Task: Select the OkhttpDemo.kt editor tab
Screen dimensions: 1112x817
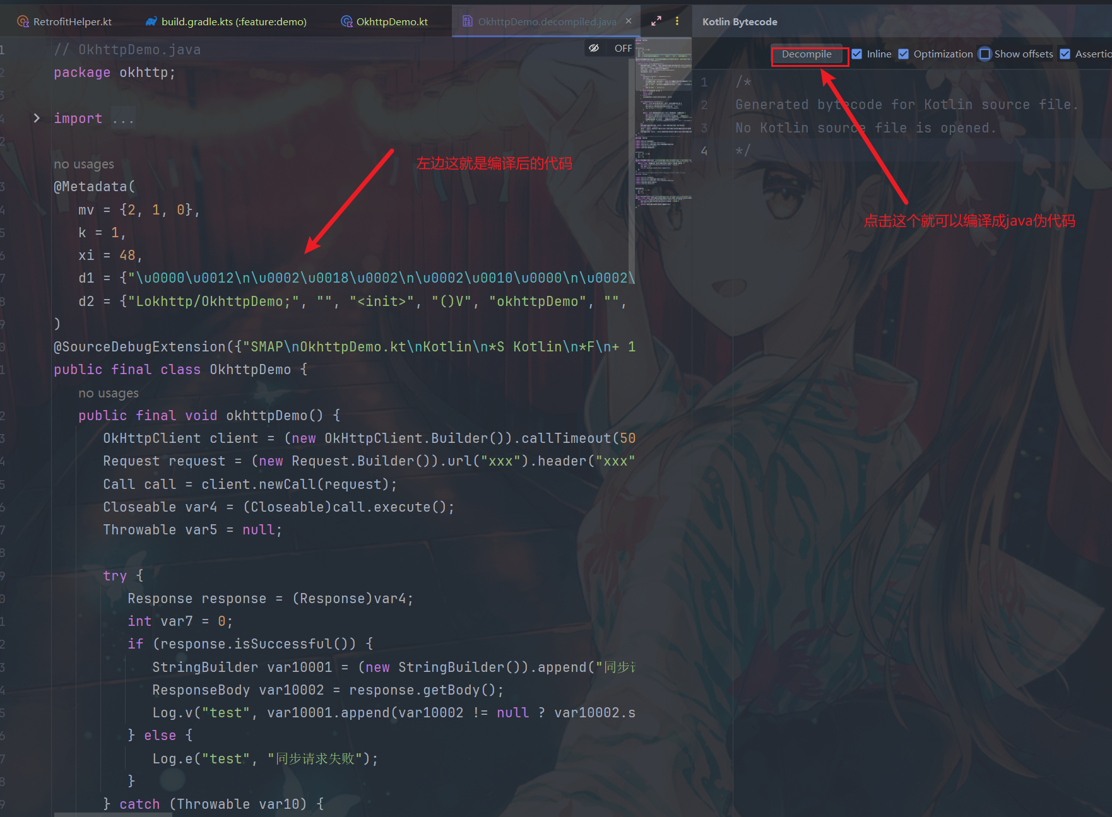Action: [391, 21]
